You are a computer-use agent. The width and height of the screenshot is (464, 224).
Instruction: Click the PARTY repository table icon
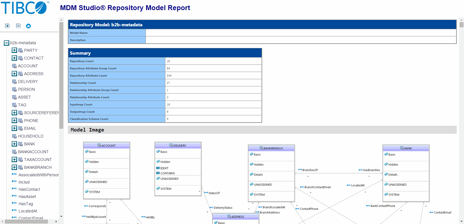click(20, 50)
